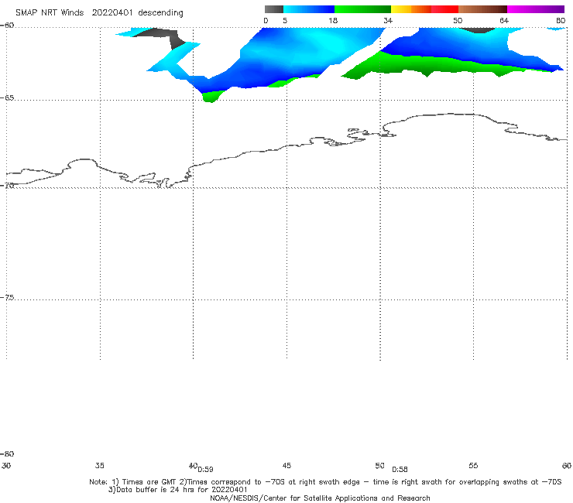Click the longitude label '55'
Screen dimensions: 573x503
coord(473,466)
